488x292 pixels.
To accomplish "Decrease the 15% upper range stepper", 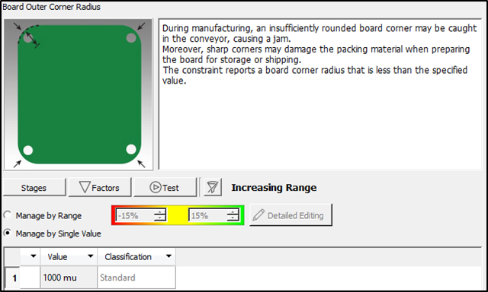I will [233, 217].
